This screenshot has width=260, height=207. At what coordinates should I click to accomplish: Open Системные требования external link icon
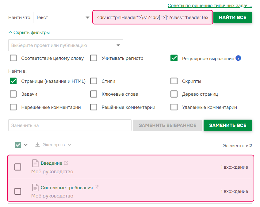[x=97, y=187]
